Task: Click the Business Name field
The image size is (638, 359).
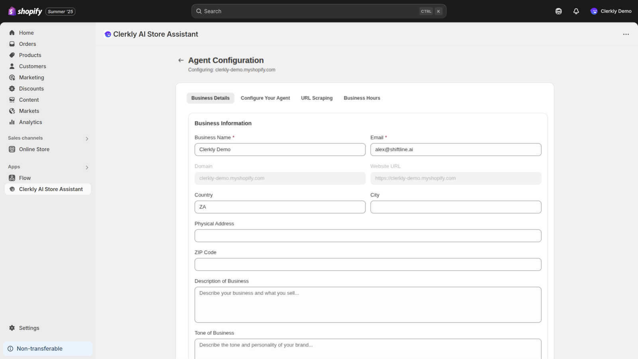Action: pyautogui.click(x=280, y=150)
